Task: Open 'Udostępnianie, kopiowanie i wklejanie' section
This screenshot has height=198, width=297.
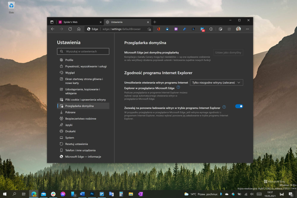Action: pos(83,91)
